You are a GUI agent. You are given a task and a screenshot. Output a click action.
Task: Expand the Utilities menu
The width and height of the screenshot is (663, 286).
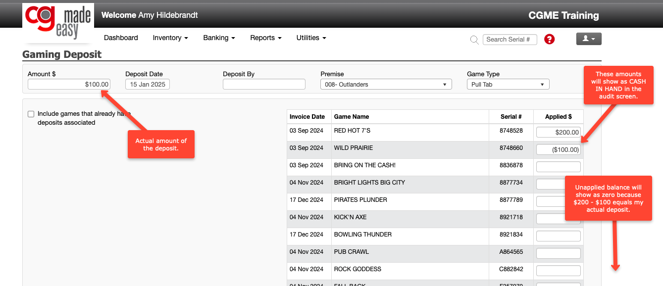click(x=311, y=38)
